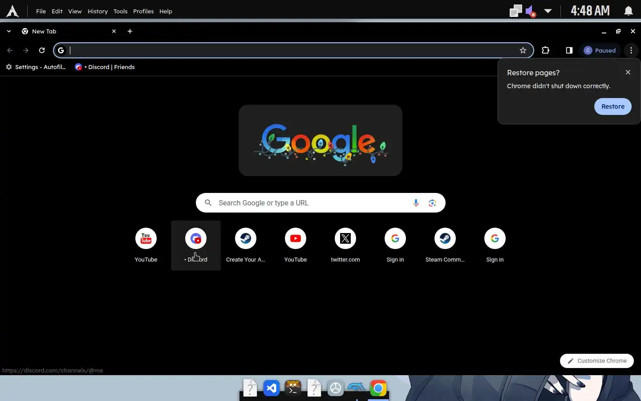The width and height of the screenshot is (641, 401).
Task: Open the Discord | Friends bookmark
Action: (105, 67)
